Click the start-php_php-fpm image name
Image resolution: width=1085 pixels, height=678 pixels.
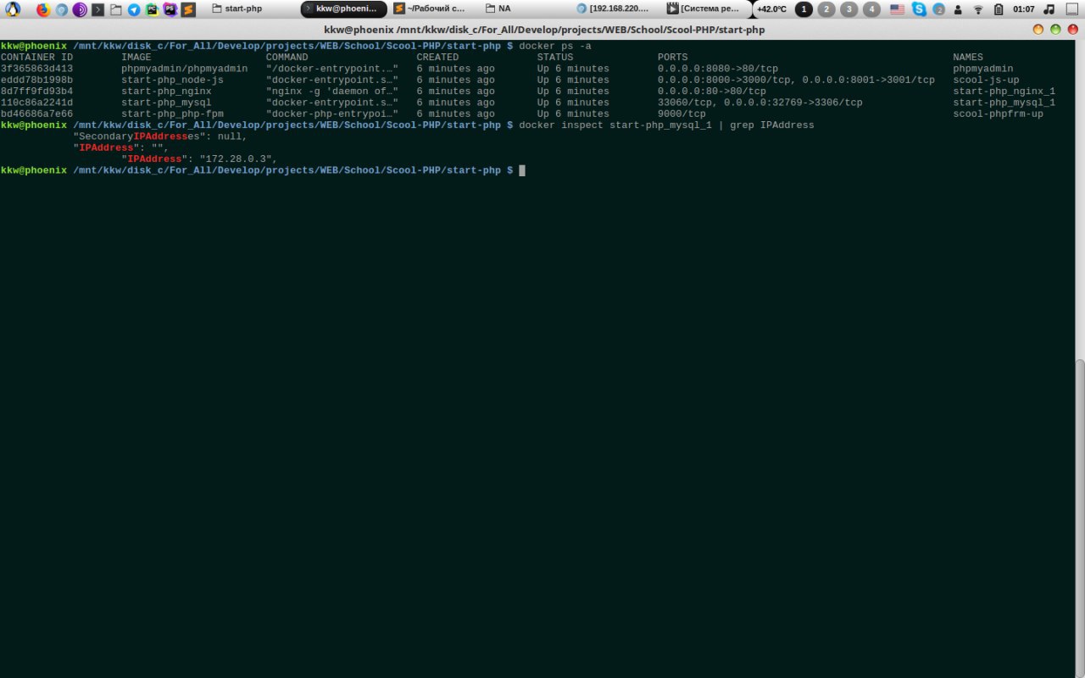click(x=172, y=114)
